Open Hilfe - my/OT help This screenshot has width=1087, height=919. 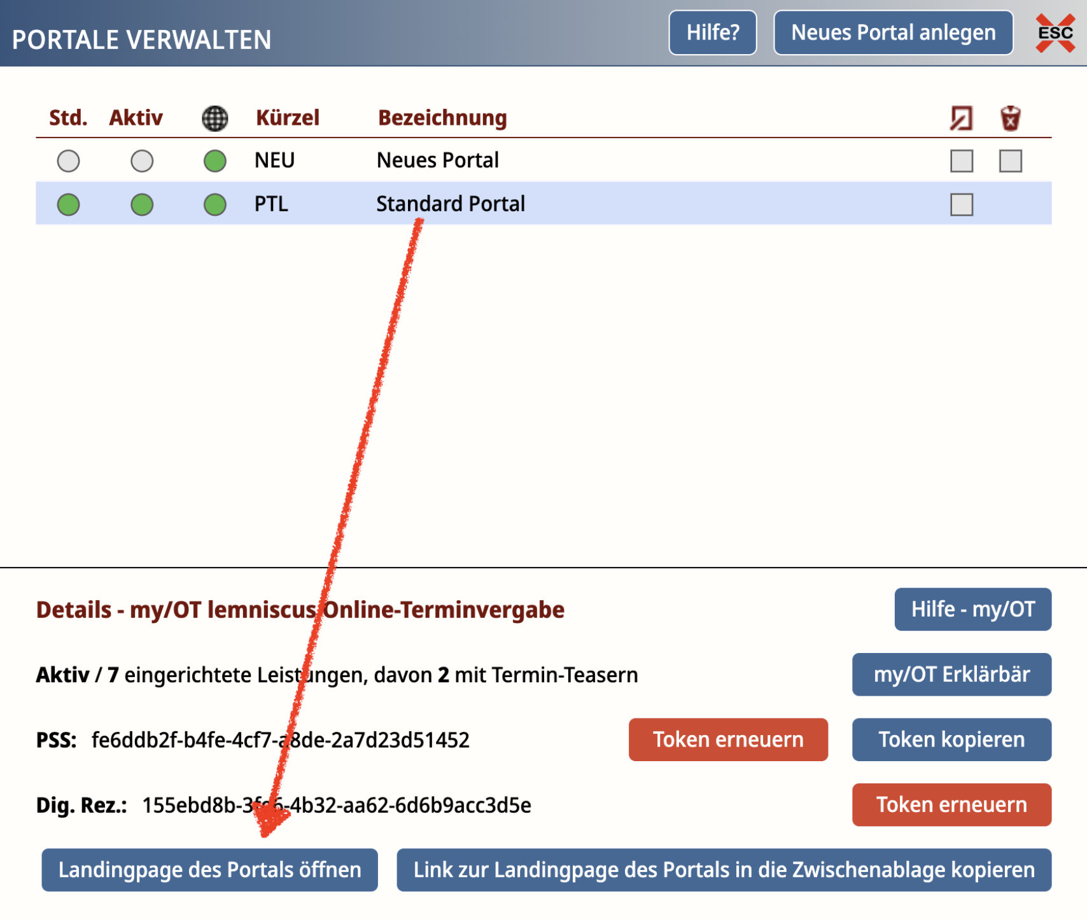tap(972, 609)
